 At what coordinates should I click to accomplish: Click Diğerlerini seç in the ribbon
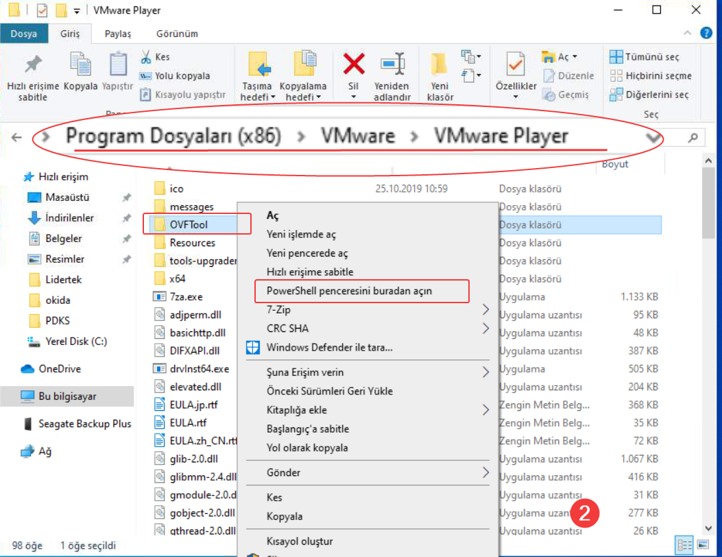point(649,95)
